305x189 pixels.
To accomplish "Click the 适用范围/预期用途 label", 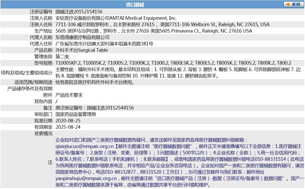I will coord(34,82).
